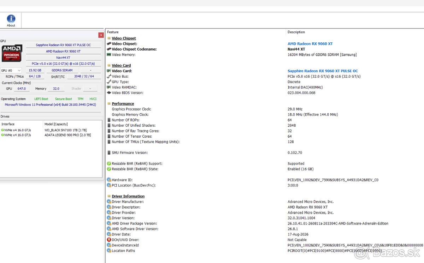Click the Sapphire Radeon card name field in GPU panel
This screenshot has height=263, width=424.
tap(64, 45)
